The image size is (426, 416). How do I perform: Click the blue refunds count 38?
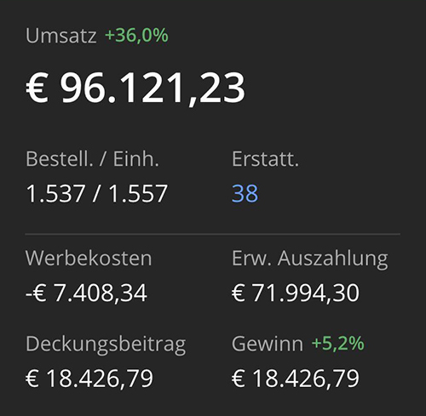pyautogui.click(x=245, y=193)
